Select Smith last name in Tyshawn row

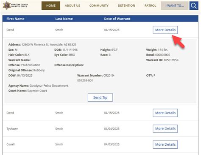point(59,129)
